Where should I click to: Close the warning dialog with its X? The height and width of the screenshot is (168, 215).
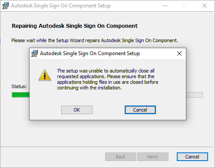(179, 53)
